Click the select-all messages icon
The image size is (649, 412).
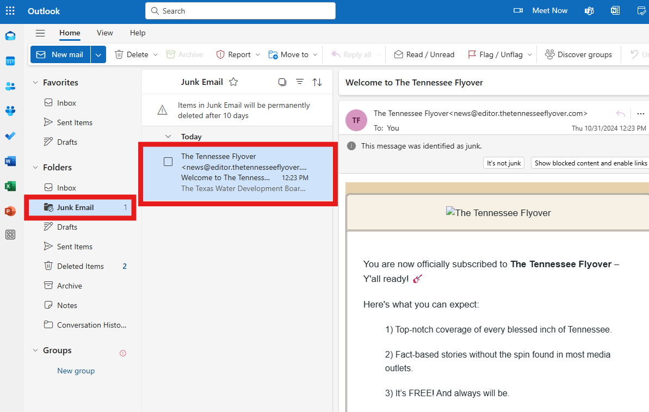click(282, 82)
